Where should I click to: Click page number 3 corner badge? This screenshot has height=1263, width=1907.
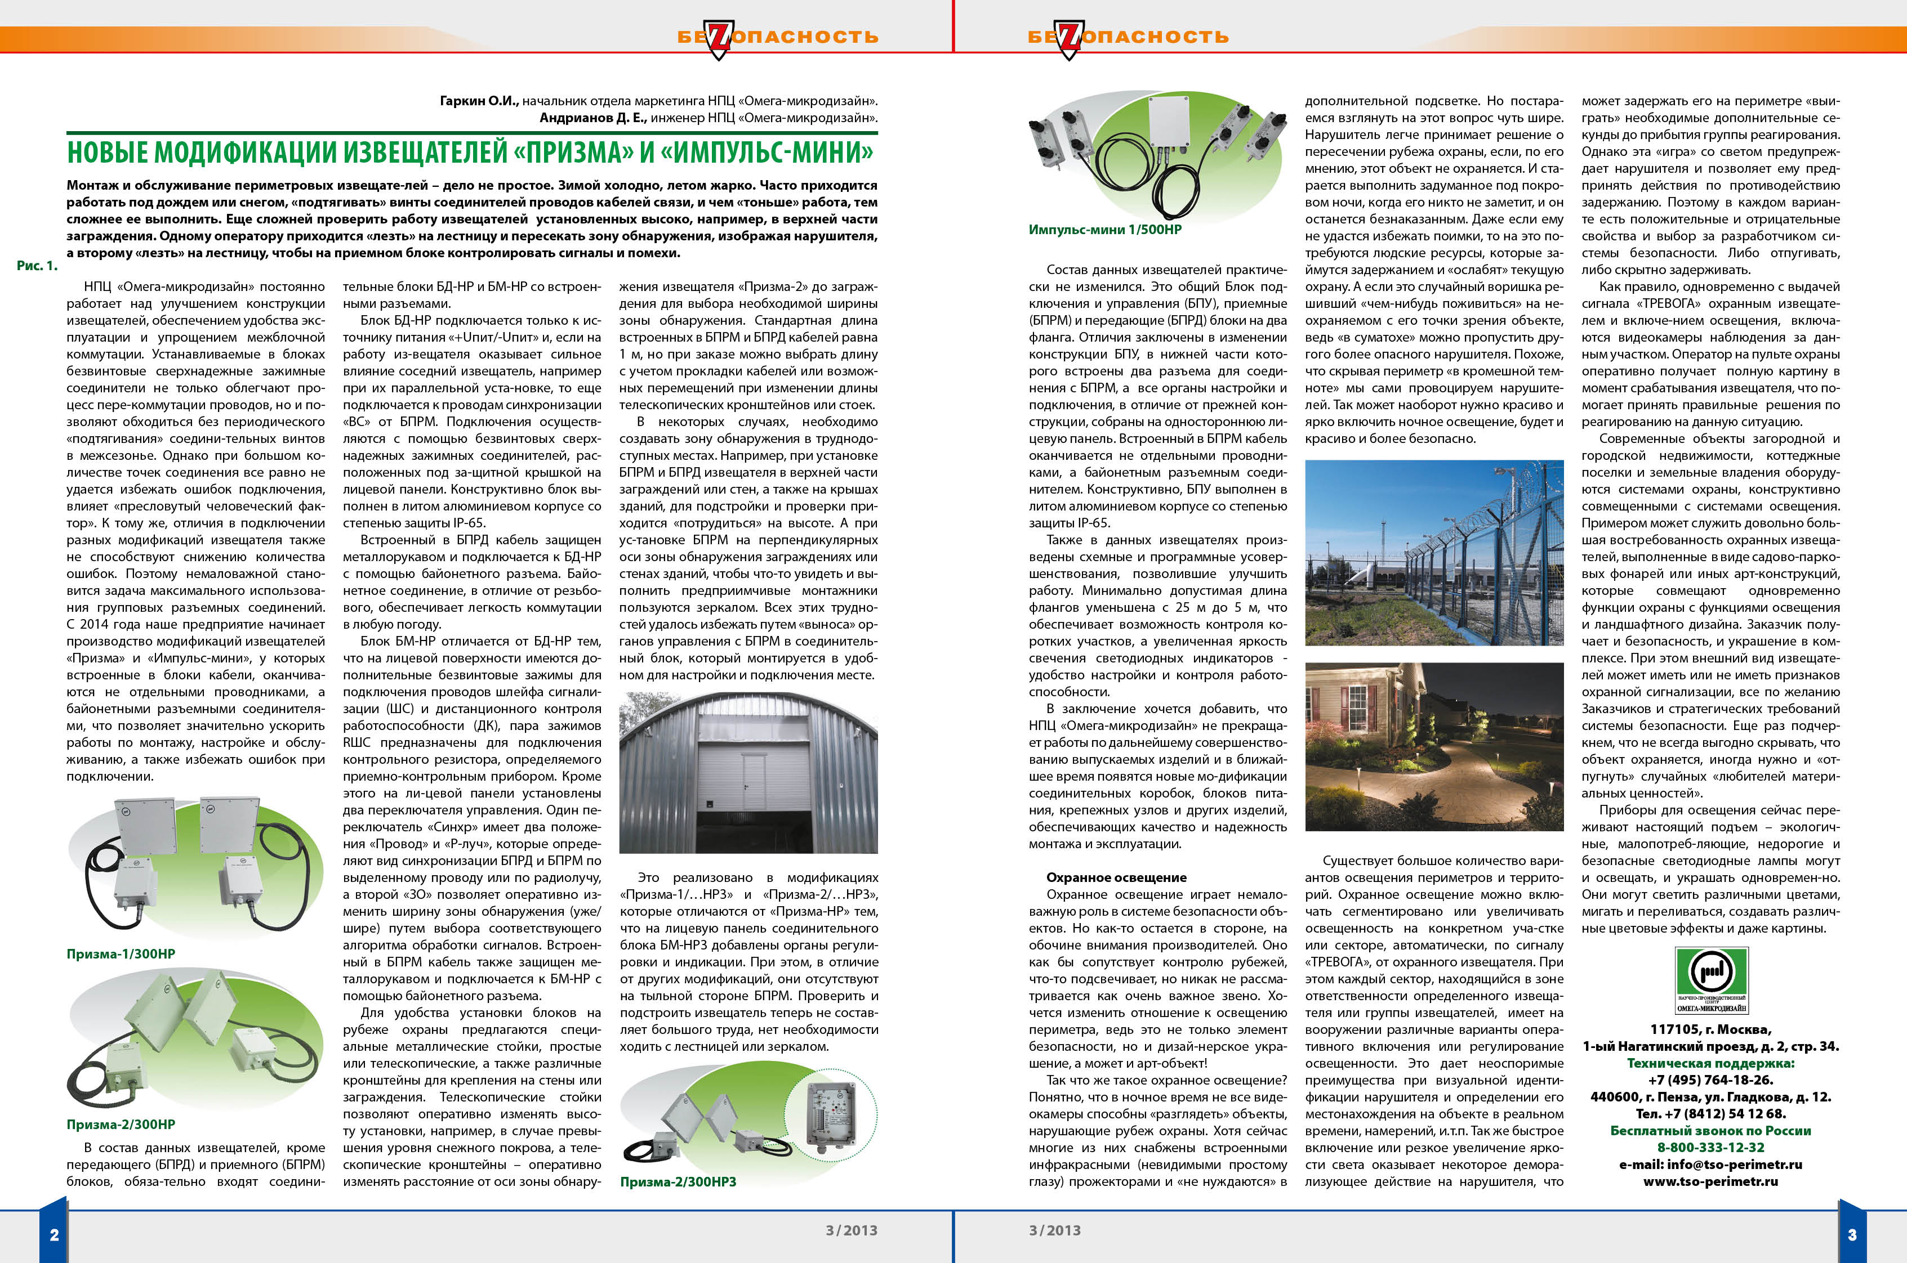coord(1852,1234)
